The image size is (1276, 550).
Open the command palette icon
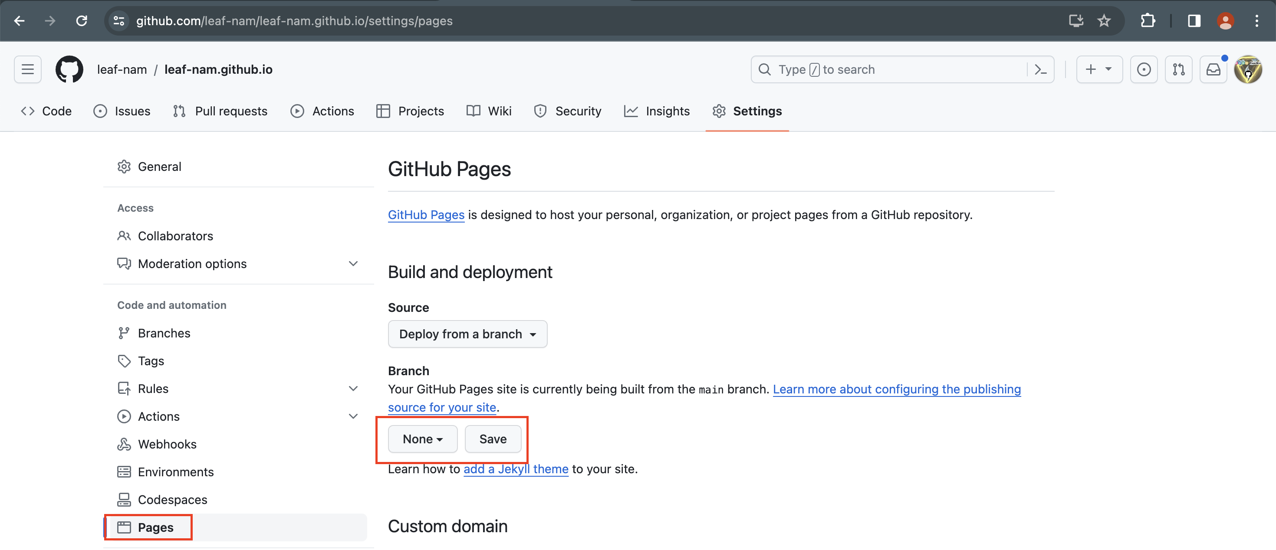tap(1041, 69)
